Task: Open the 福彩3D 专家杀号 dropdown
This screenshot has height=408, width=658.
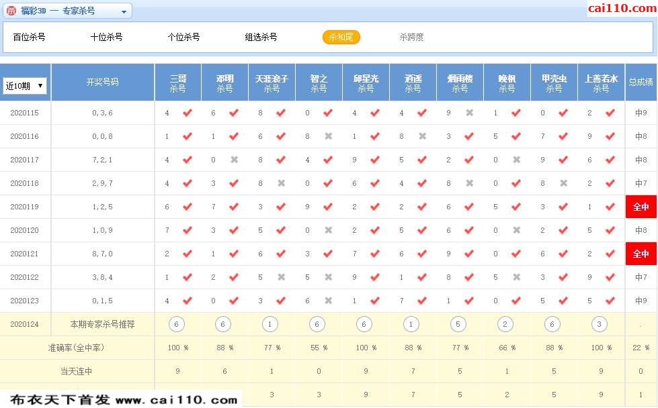Action: click(68, 11)
